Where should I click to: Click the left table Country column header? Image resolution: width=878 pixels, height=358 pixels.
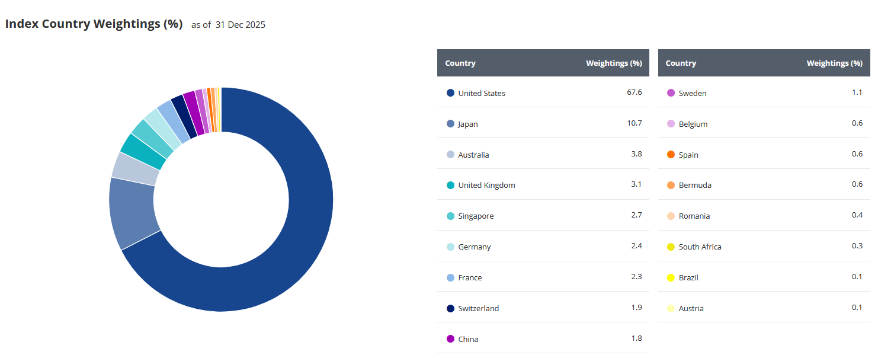[x=460, y=63]
